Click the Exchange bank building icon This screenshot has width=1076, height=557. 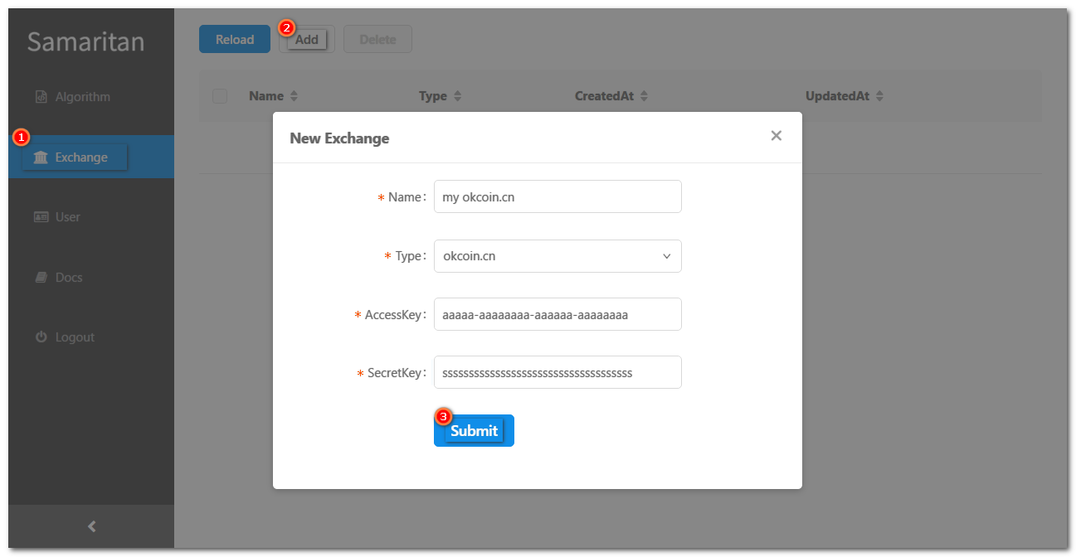(41, 157)
